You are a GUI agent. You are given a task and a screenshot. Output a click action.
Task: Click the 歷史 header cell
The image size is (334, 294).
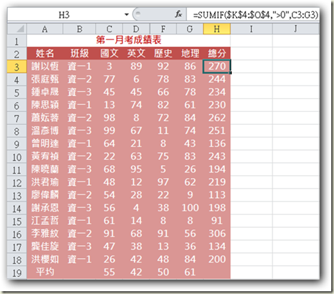click(x=163, y=54)
